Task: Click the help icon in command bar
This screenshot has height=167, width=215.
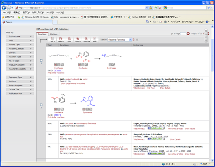Action: (x=207, y=22)
